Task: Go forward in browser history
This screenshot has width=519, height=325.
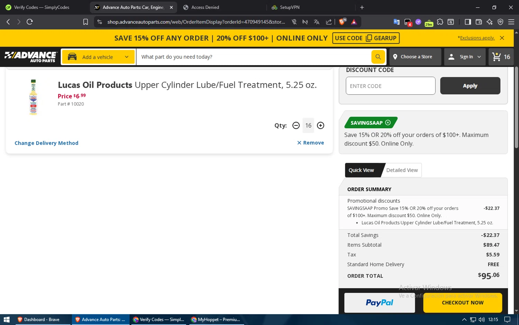Action: tap(19, 22)
